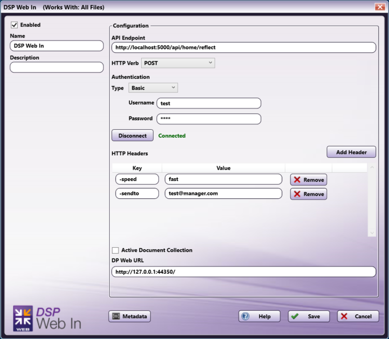Remove the -speed header row
This screenshot has height=339, width=389.
309,180
